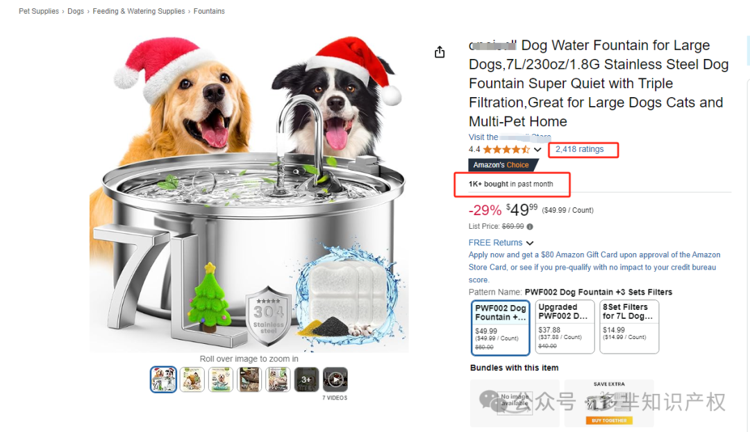
Task: Choose PWF002 Dog Fountain +3 Sets Filters option
Action: click(500, 327)
